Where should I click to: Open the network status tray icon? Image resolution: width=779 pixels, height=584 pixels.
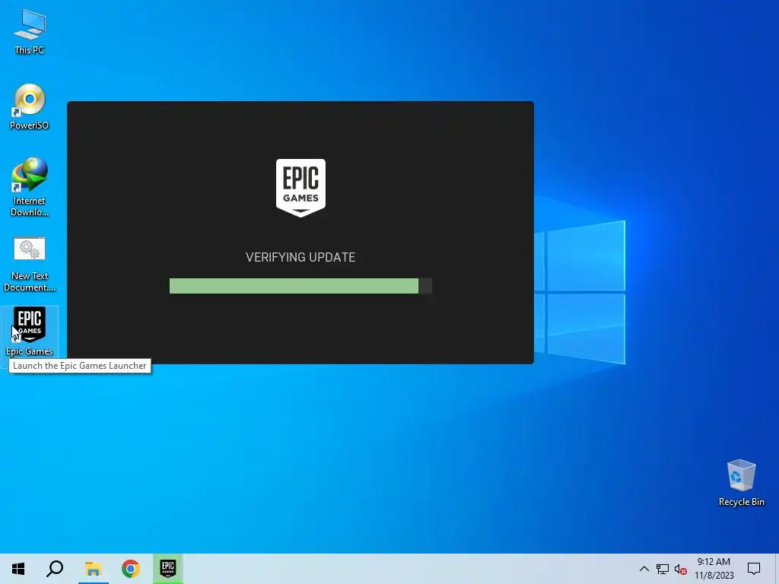click(663, 569)
